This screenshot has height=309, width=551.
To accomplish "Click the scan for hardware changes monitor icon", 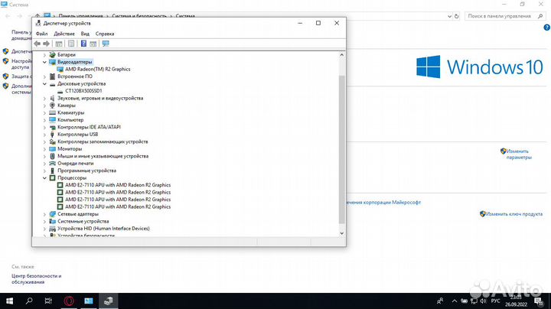I will [106, 44].
